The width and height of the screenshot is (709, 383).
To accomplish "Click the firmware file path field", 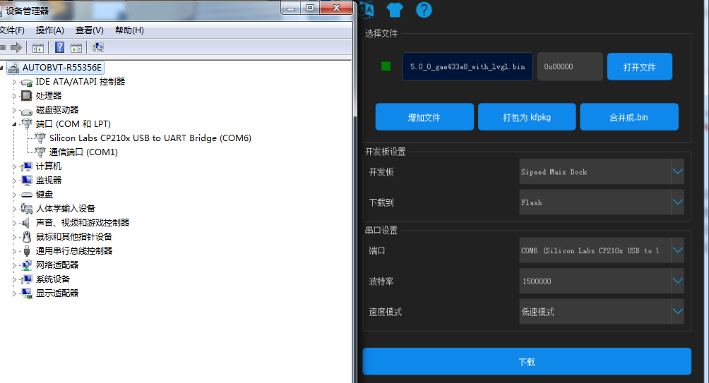I will pos(467,66).
